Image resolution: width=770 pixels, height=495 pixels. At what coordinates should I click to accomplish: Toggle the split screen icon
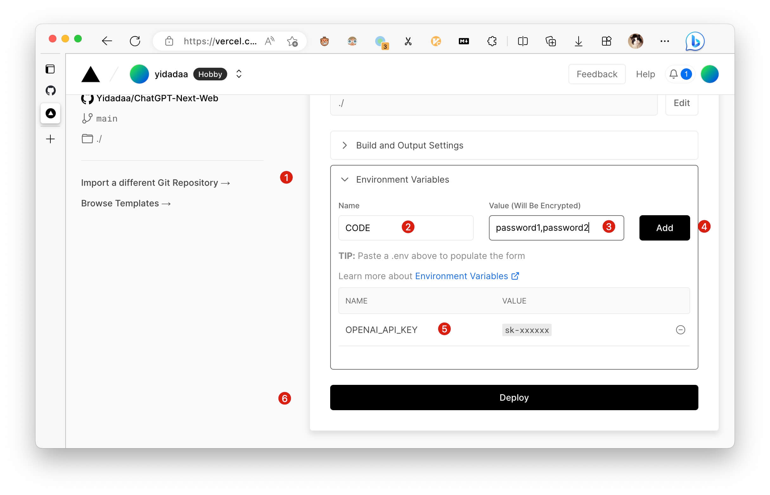click(523, 41)
